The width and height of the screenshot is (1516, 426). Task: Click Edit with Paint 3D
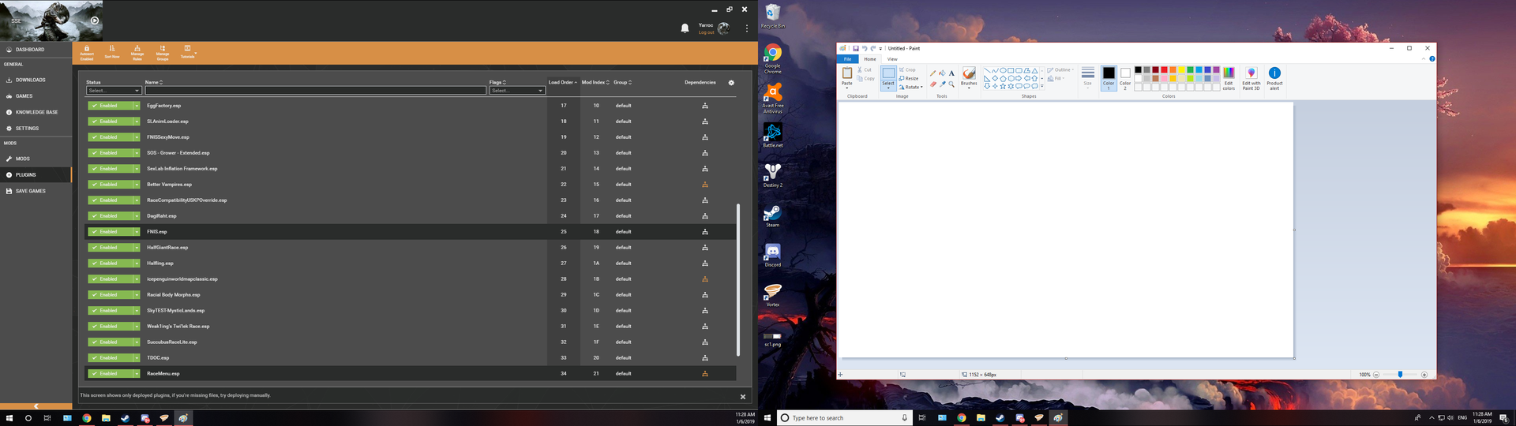[1251, 78]
